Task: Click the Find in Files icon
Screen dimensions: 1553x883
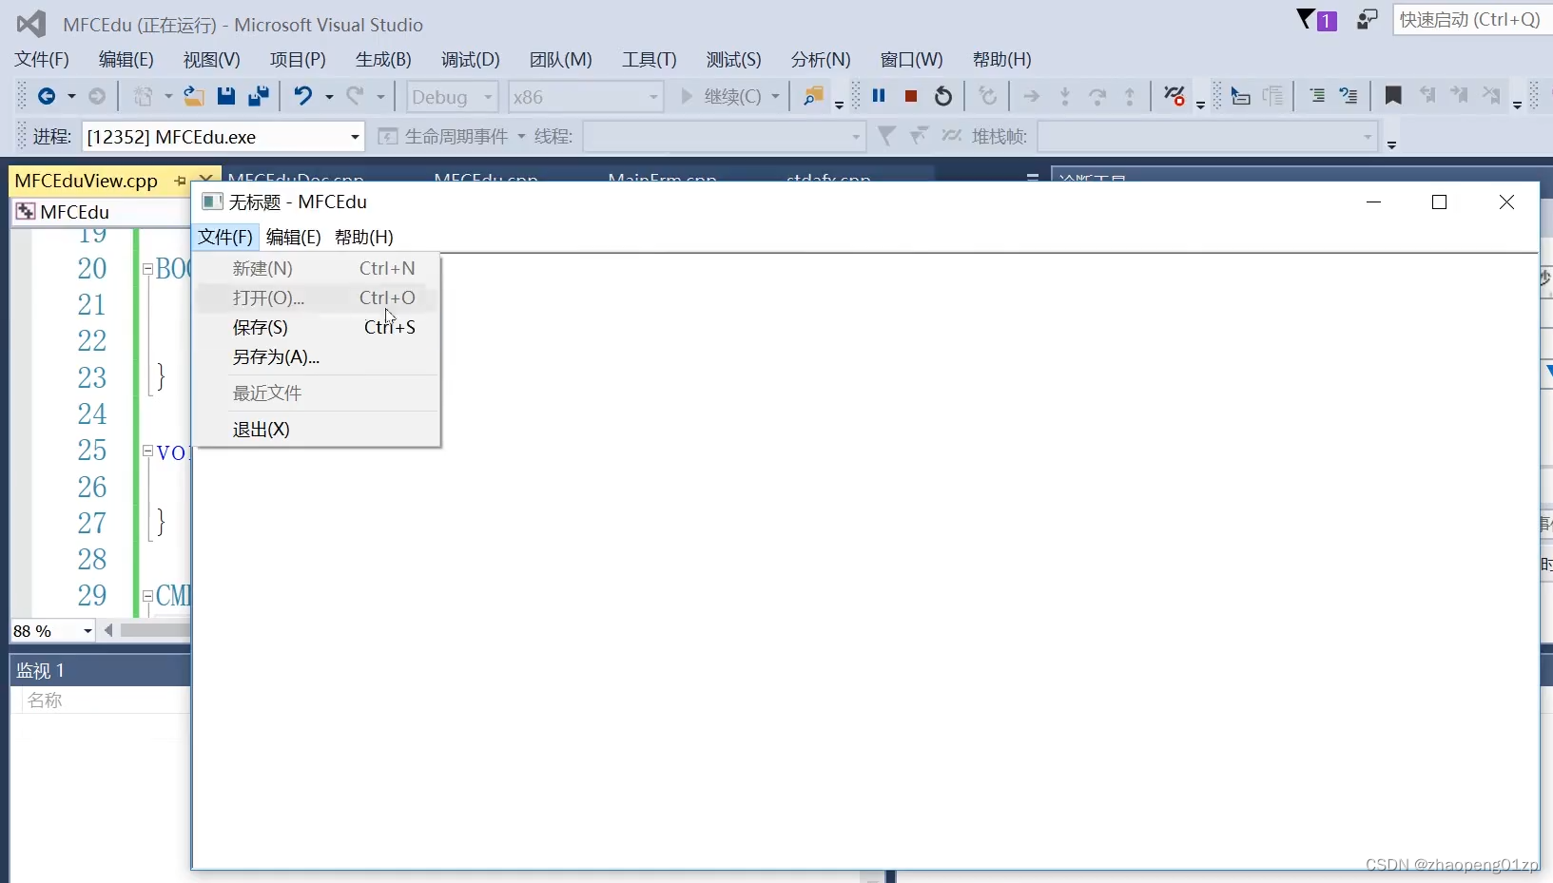Action: pyautogui.click(x=813, y=96)
